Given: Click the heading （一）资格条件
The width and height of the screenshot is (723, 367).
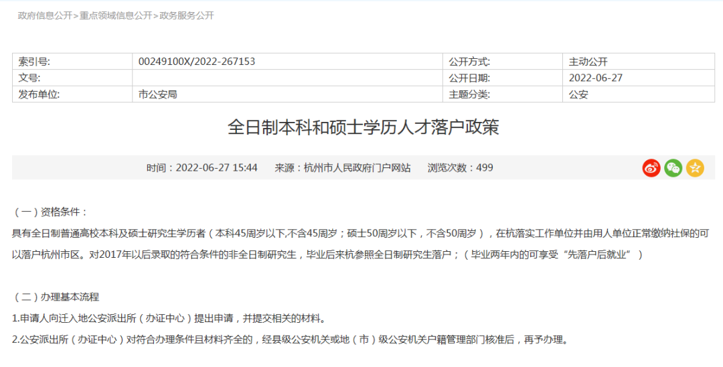Looking at the screenshot, I should (50, 212).
